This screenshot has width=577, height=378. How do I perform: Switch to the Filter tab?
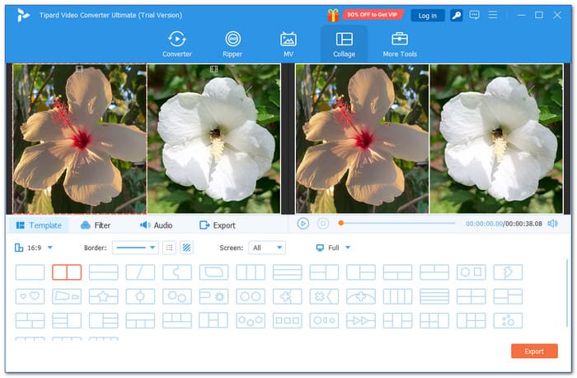point(96,225)
